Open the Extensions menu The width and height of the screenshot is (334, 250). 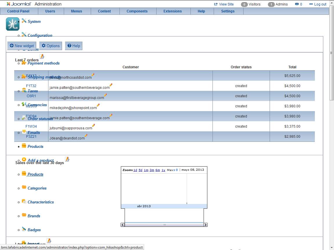(x=173, y=11)
